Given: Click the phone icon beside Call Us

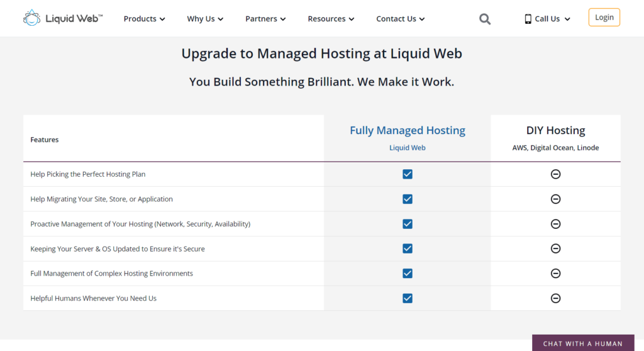Looking at the screenshot, I should [528, 19].
